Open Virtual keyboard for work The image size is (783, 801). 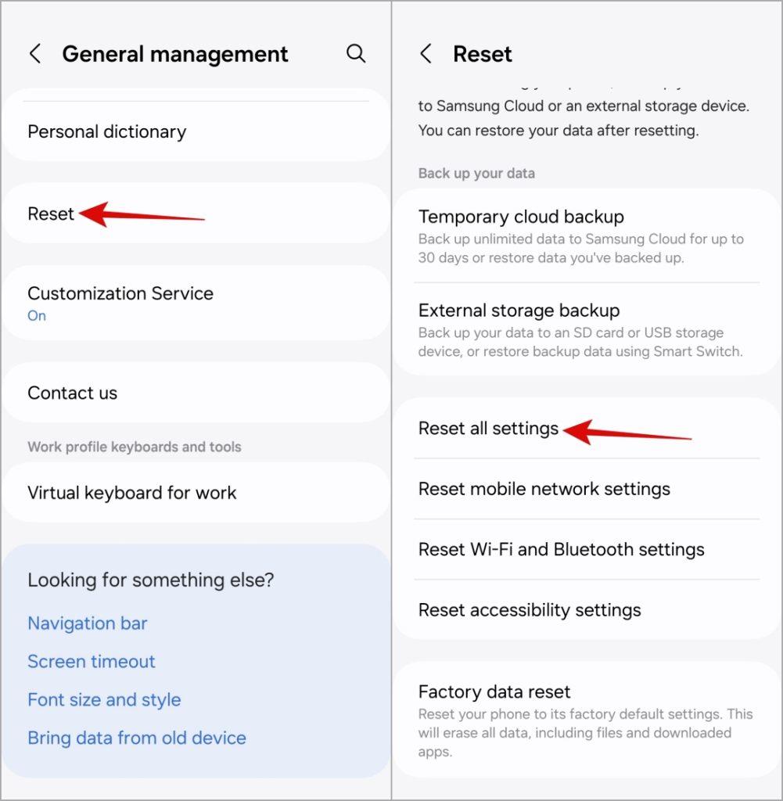pyautogui.click(x=196, y=493)
